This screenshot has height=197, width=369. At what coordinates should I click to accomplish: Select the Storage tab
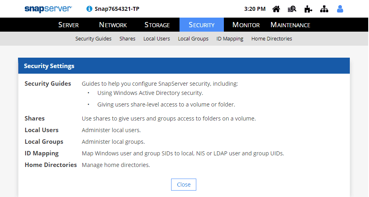click(x=157, y=25)
